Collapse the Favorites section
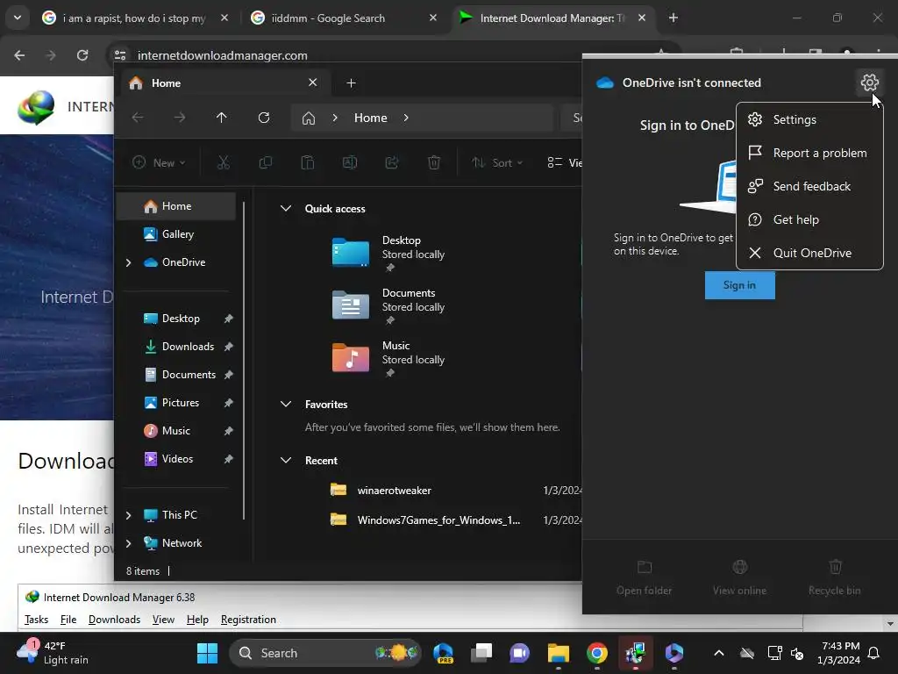Screen dimensions: 898x674 tap(285, 404)
